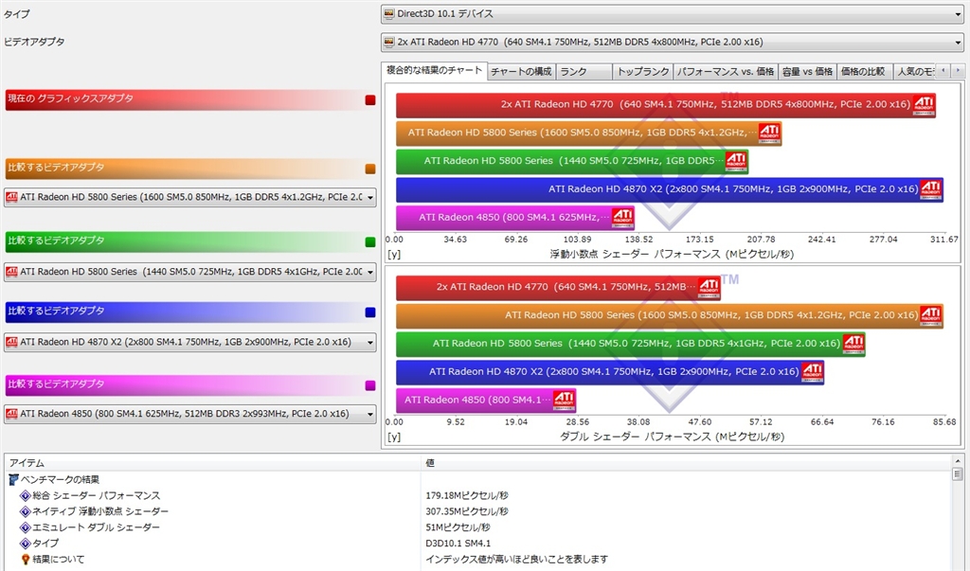Click the ATI logo on green HD 5800 double shader bar
The width and height of the screenshot is (970, 571).
coord(853,344)
